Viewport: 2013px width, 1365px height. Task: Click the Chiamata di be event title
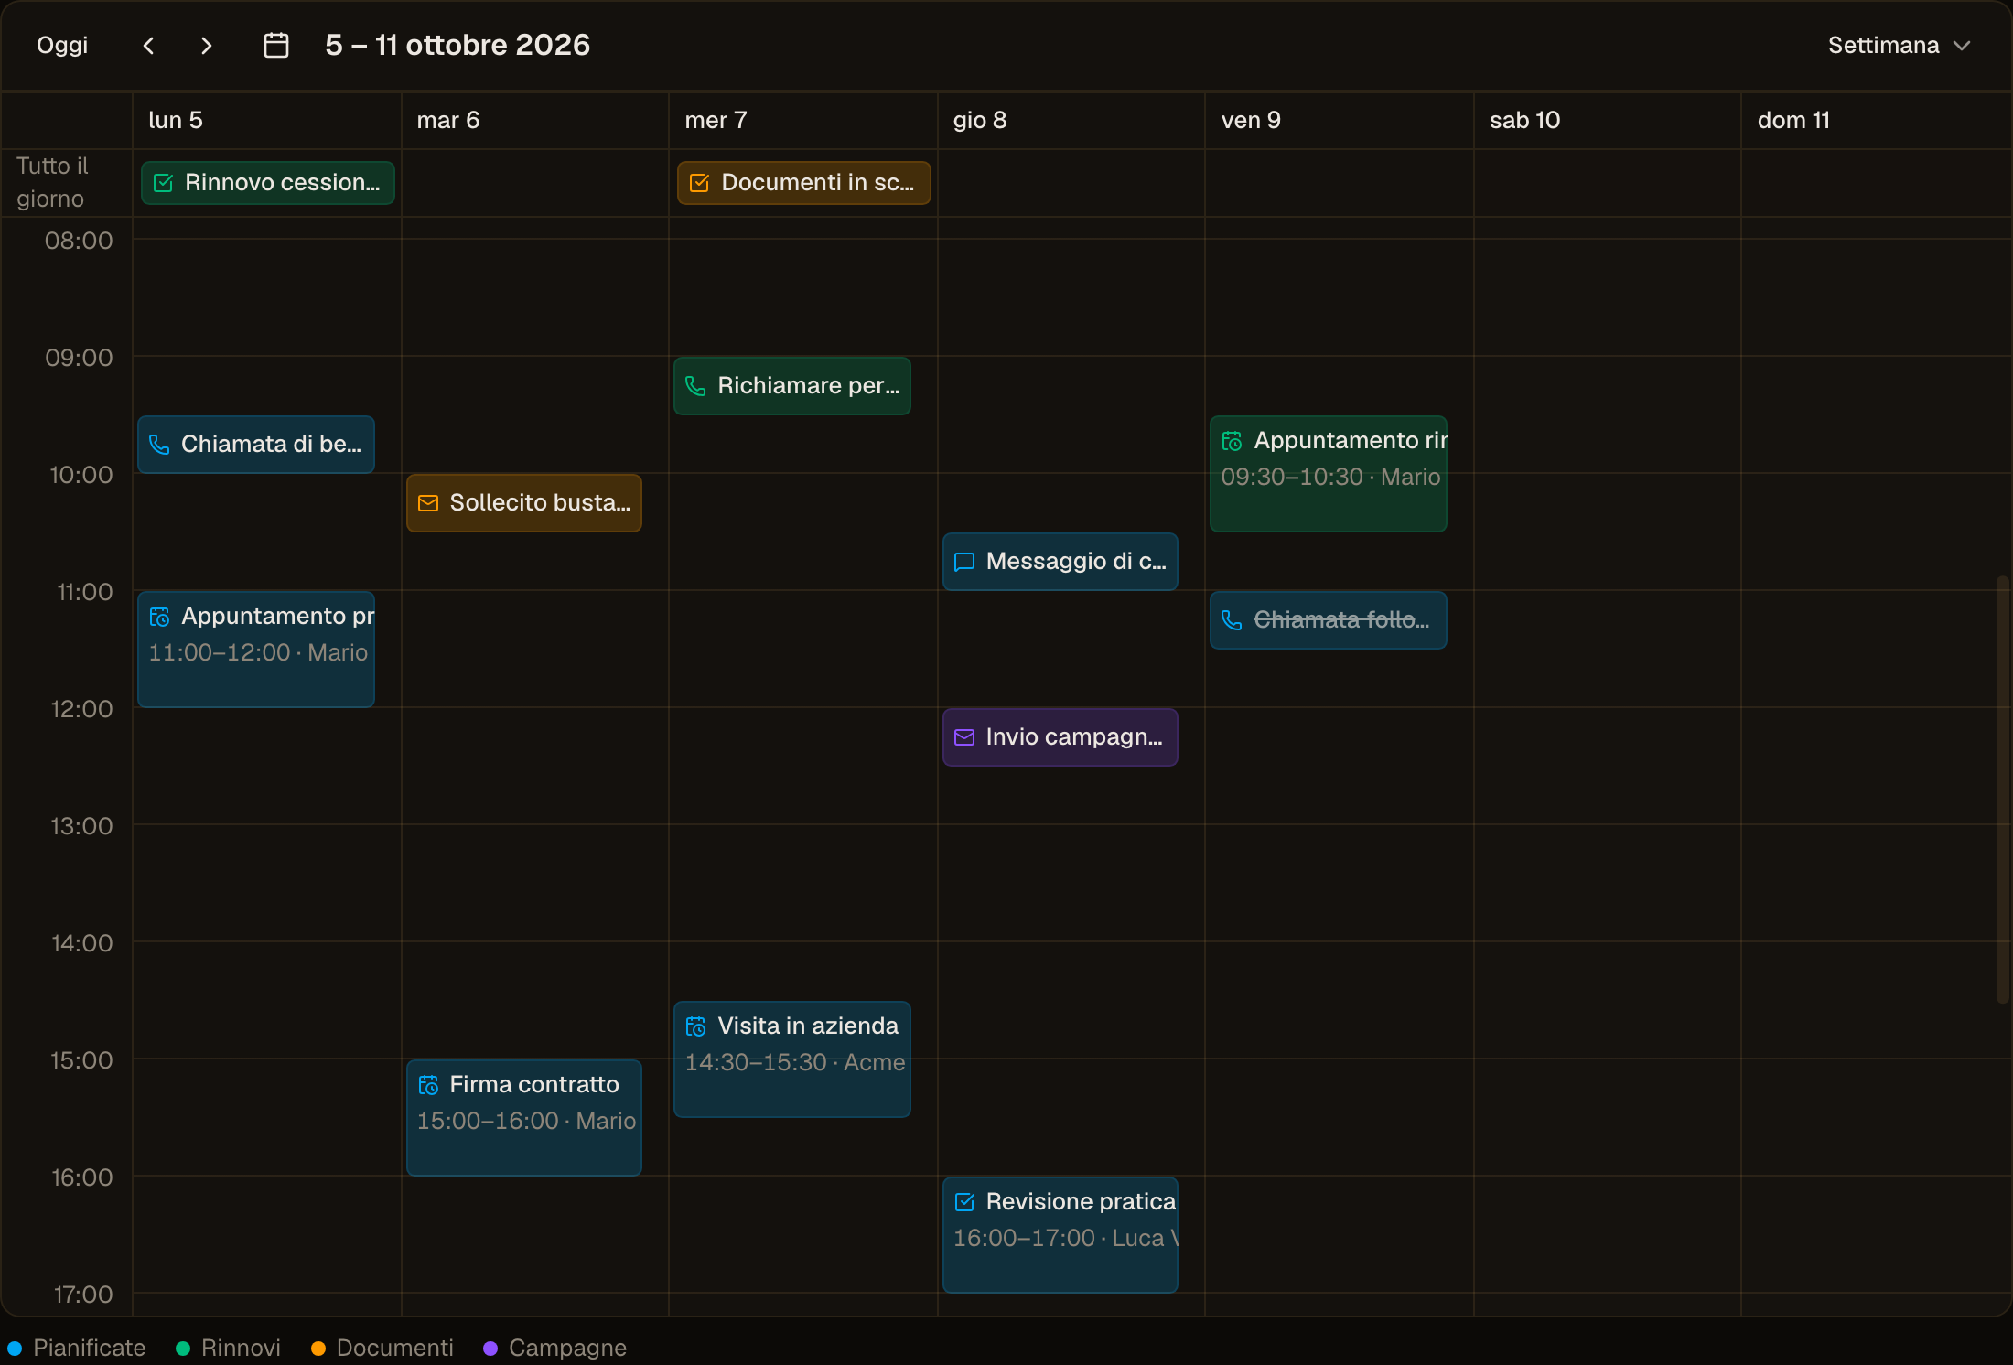tap(271, 444)
